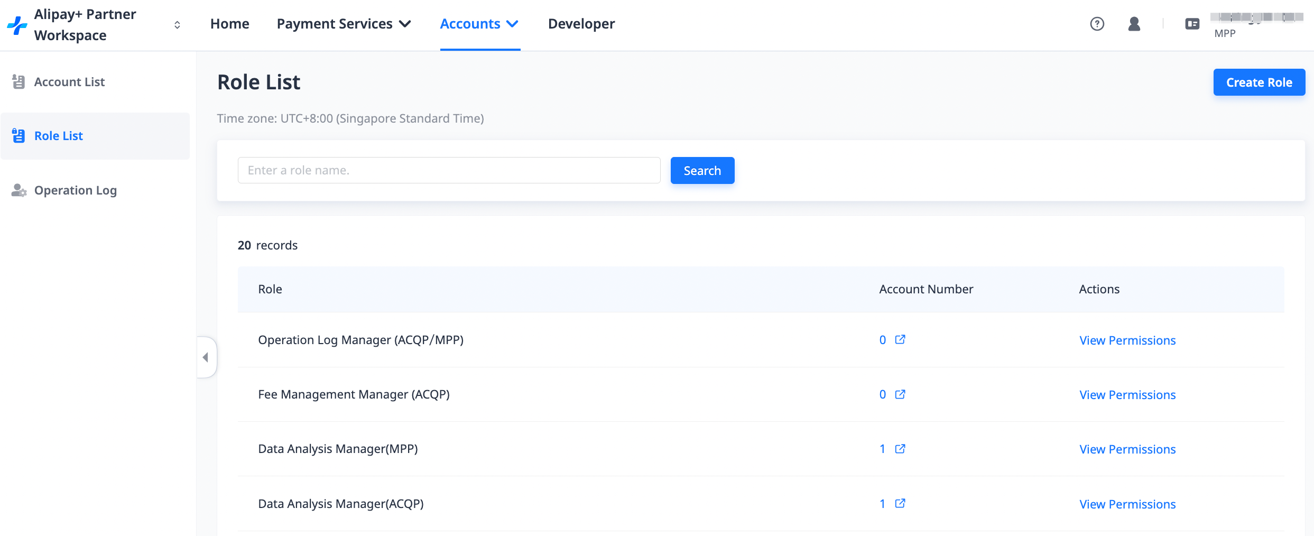This screenshot has height=536, width=1314.
Task: Expand the Accounts dropdown menu
Action: [x=479, y=24]
